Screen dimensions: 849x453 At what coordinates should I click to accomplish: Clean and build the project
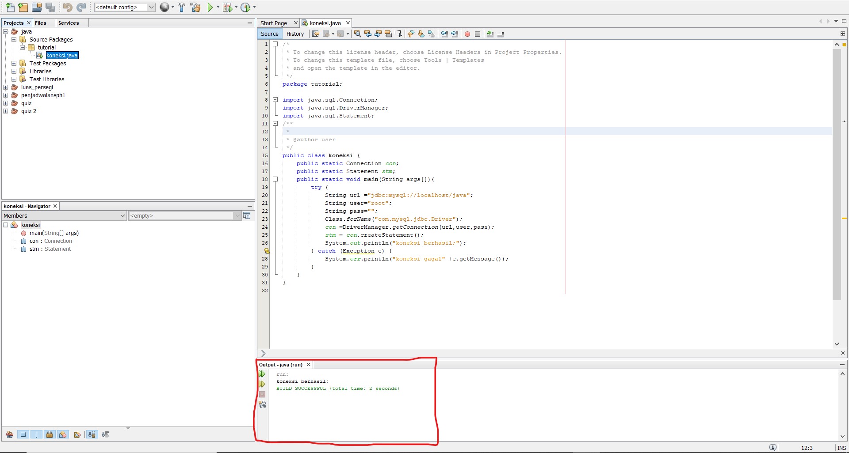click(196, 7)
